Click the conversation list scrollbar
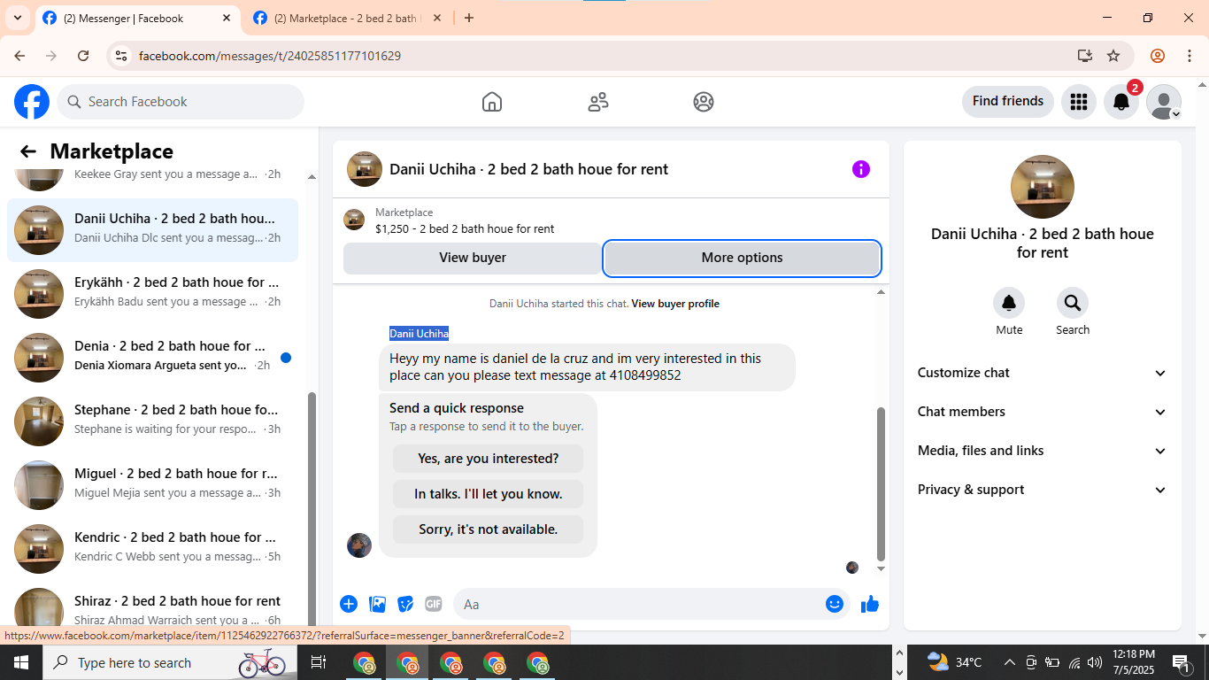This screenshot has width=1209, height=680. click(312, 509)
